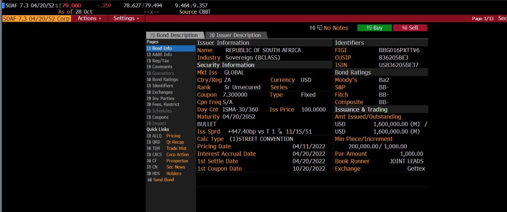
Task: Click the Composite rating label
Action: pos(349,102)
